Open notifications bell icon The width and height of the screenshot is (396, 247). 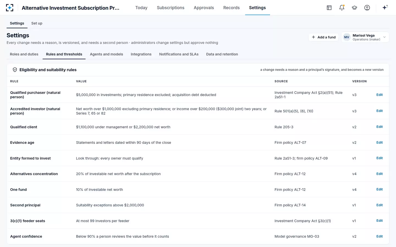coord(342,8)
